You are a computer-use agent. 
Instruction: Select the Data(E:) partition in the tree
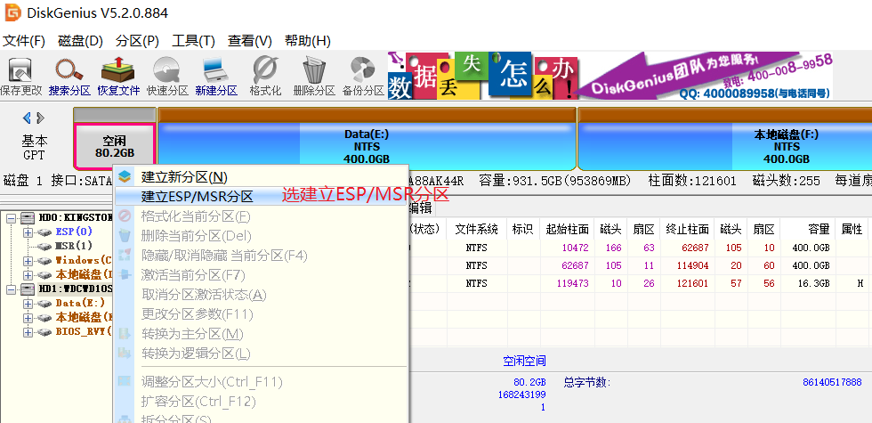[80, 304]
